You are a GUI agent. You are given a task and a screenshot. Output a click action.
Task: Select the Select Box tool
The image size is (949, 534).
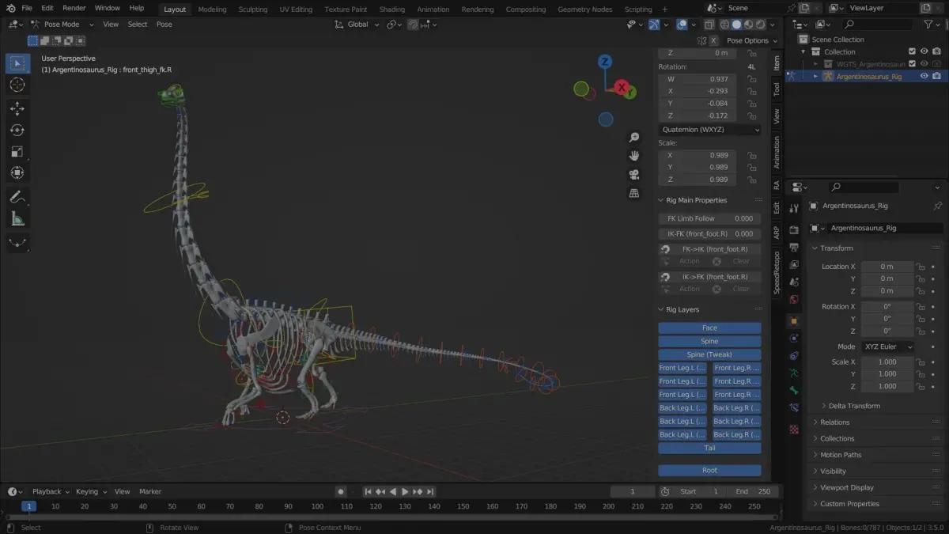pos(17,63)
